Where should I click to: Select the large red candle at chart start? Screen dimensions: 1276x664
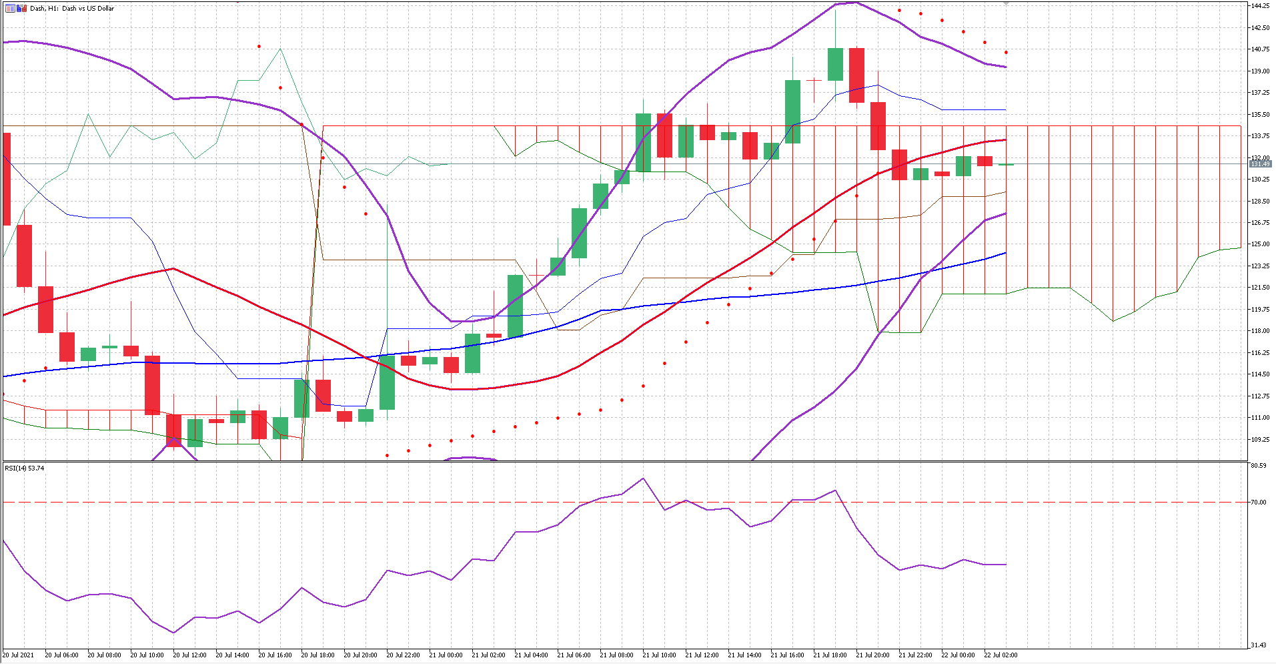pos(7,179)
